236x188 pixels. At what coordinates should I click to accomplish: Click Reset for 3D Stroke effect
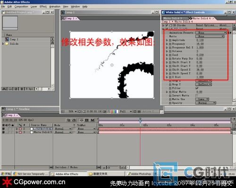200,25
